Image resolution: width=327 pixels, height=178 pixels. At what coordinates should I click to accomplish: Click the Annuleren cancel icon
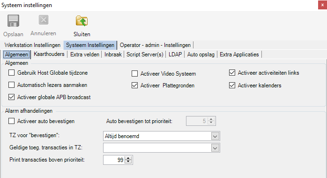pyautogui.click(x=44, y=20)
